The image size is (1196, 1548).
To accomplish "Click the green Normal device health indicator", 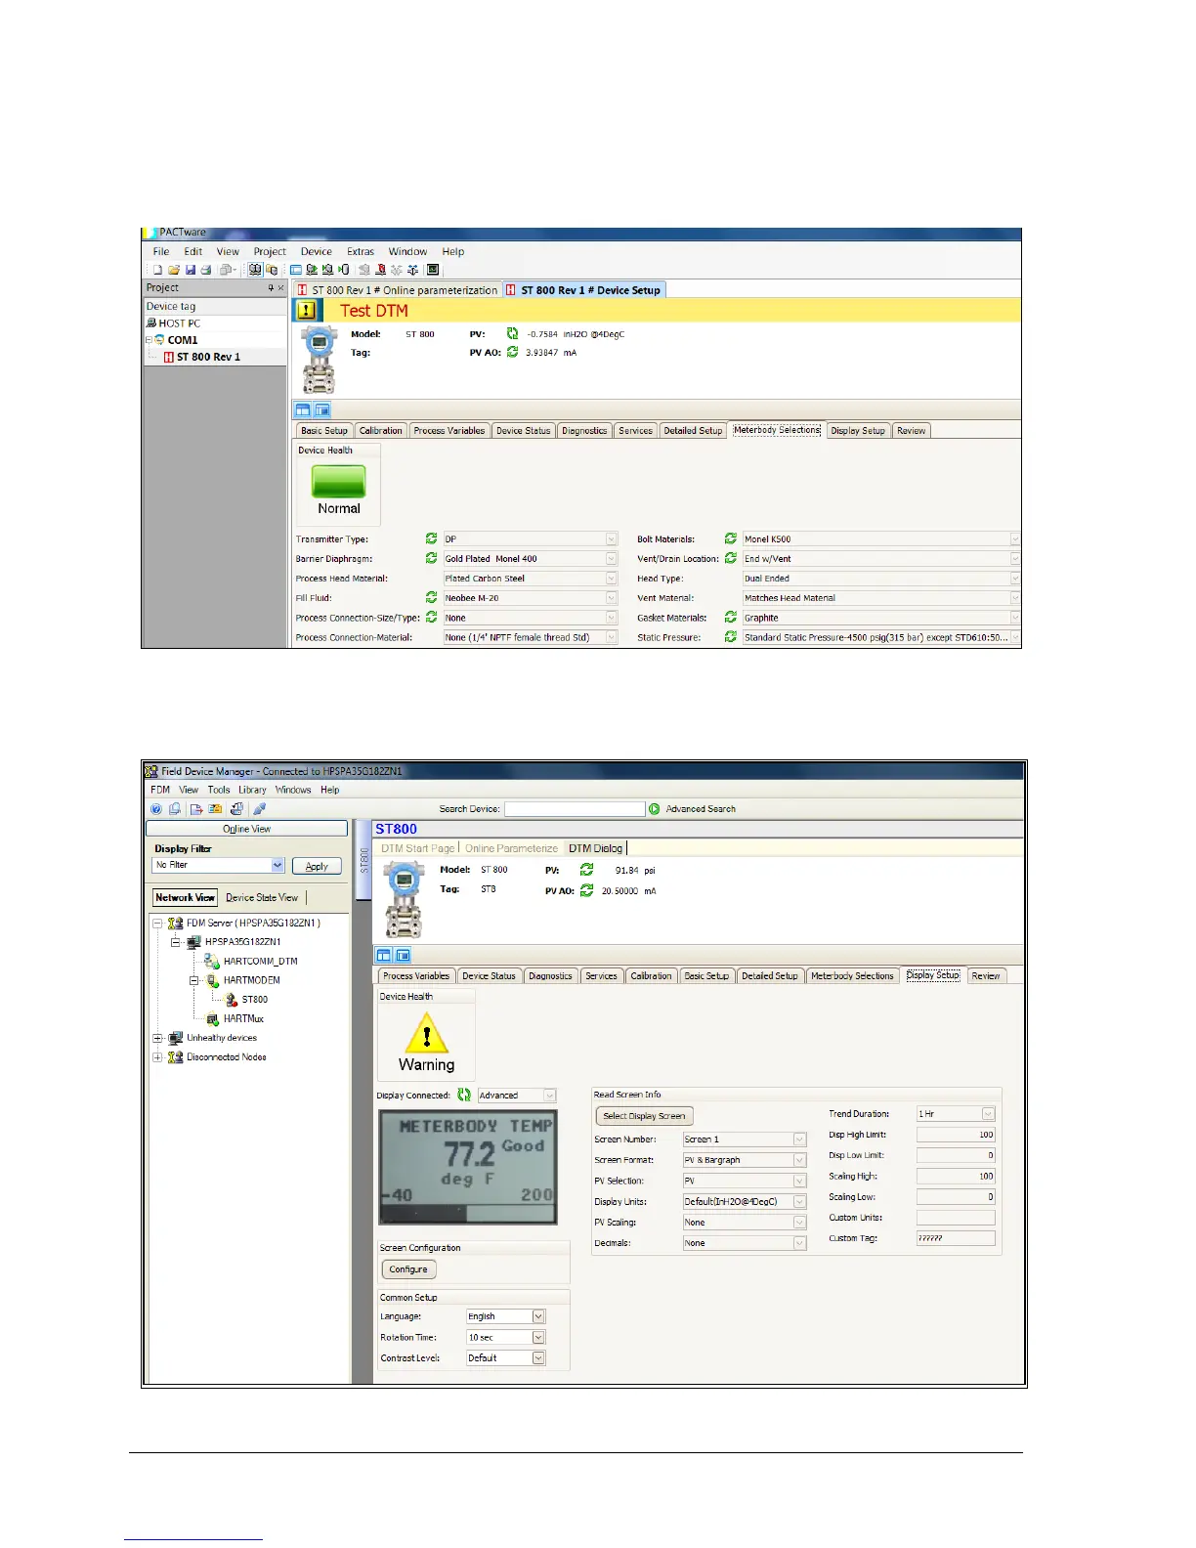I will [x=338, y=481].
